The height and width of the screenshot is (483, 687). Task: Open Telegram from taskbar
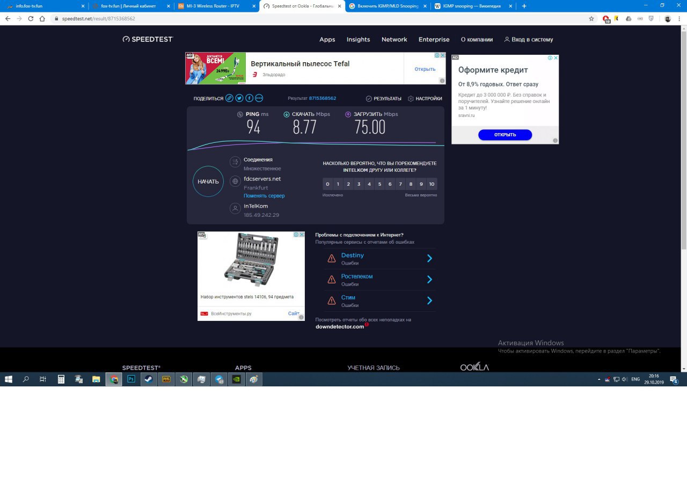pyautogui.click(x=219, y=379)
